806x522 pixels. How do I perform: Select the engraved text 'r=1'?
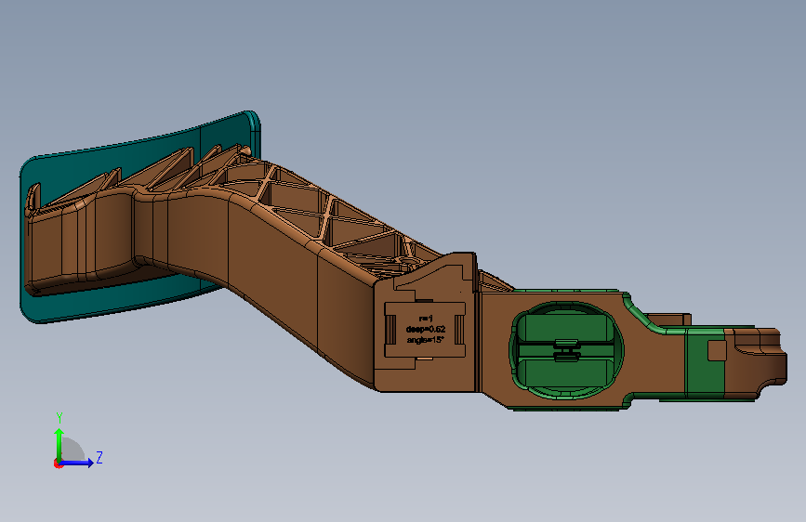pyautogui.click(x=426, y=320)
